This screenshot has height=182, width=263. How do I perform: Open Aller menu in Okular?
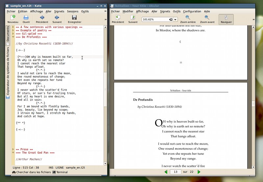(154, 11)
